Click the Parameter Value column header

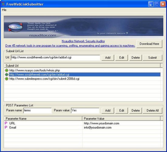click(x=121, y=119)
